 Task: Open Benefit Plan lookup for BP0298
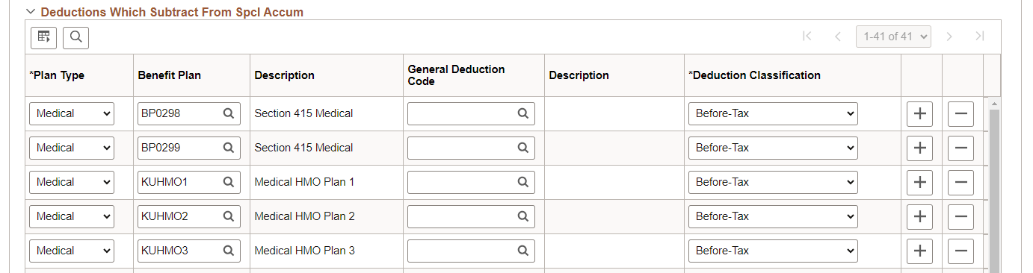229,113
